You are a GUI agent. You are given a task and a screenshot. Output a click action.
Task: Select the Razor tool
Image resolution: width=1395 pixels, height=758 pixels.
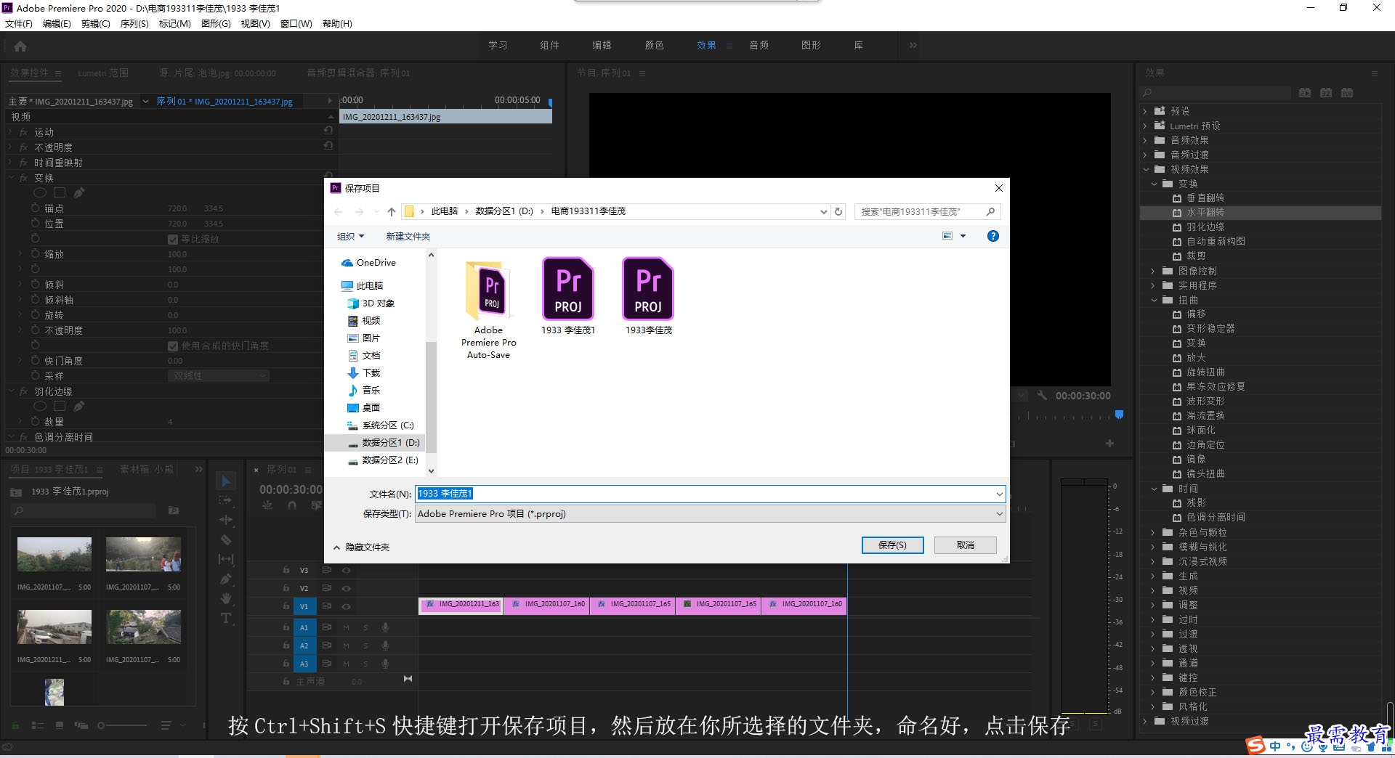click(x=226, y=539)
